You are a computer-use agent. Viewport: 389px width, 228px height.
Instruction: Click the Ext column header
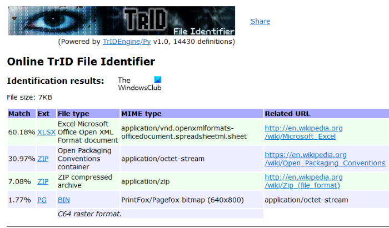point(43,114)
